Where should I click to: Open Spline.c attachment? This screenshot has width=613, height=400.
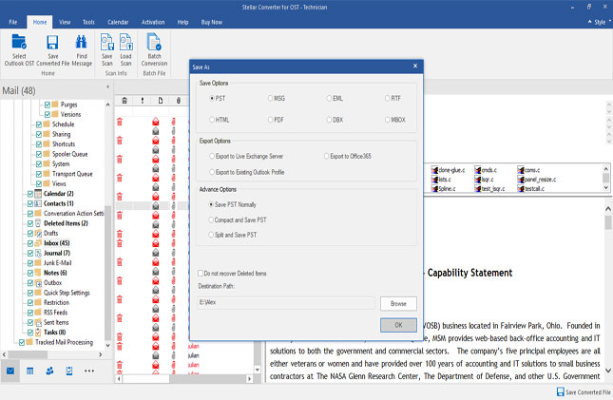(x=443, y=189)
